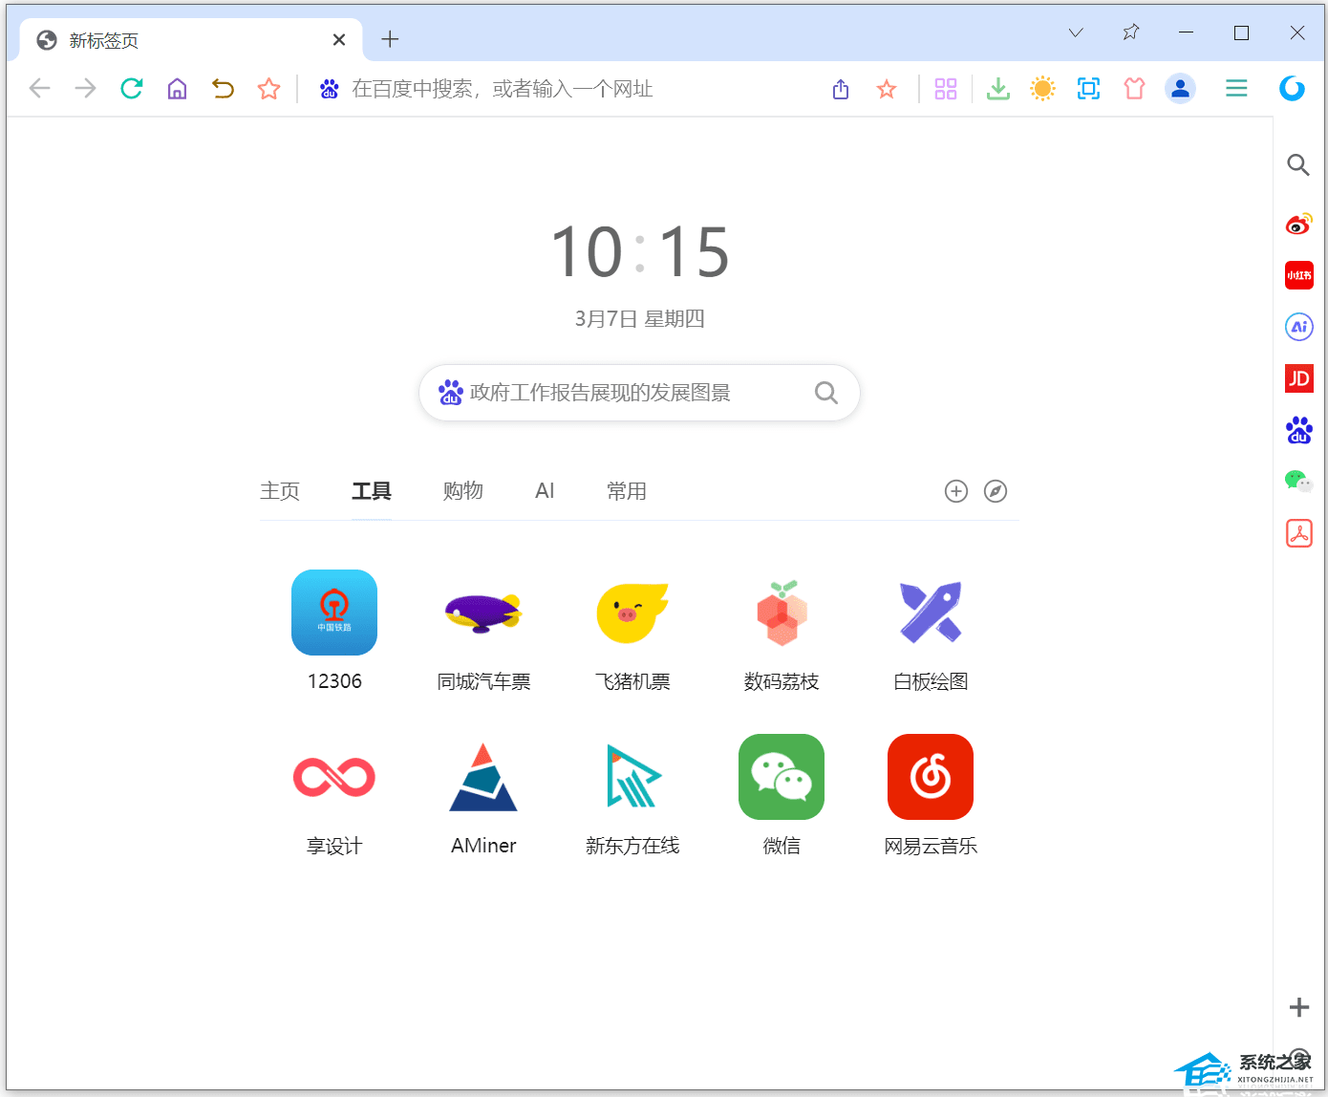Open the 同城汽车票 shortcut
Viewport: 1328px width, 1097px height.
(x=483, y=631)
